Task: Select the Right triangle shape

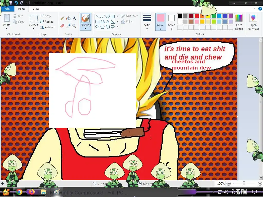Action: click(113, 22)
